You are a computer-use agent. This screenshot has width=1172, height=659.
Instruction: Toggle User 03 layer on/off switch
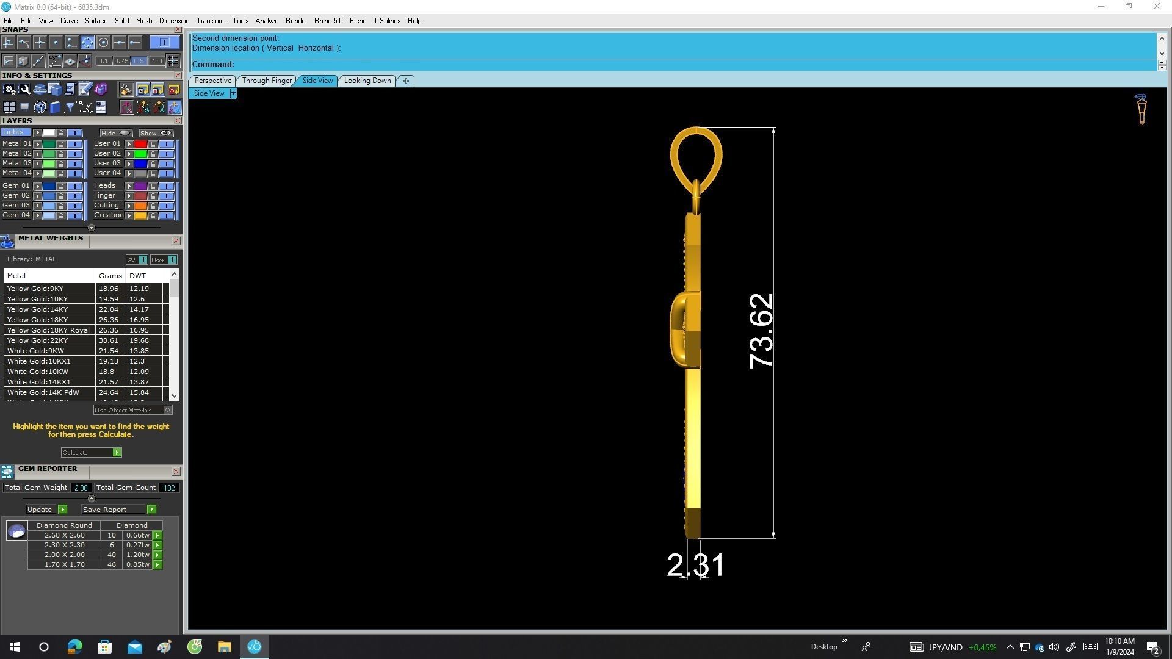pyautogui.click(x=166, y=164)
